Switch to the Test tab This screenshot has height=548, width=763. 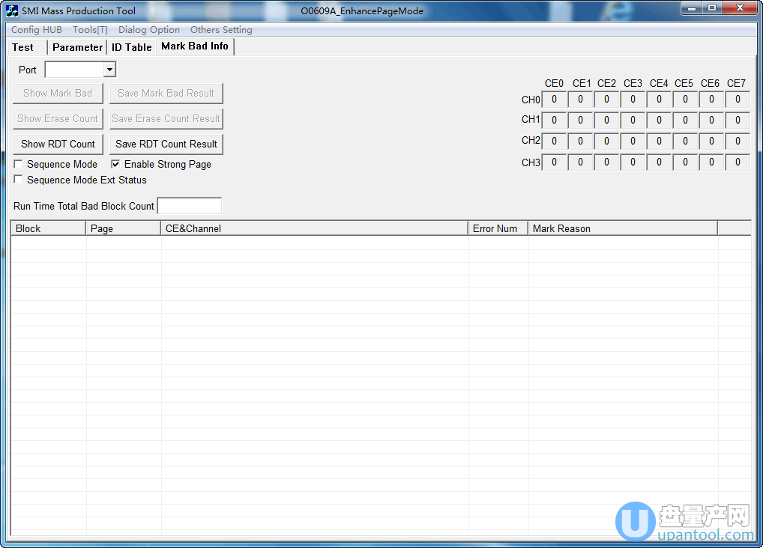click(23, 47)
